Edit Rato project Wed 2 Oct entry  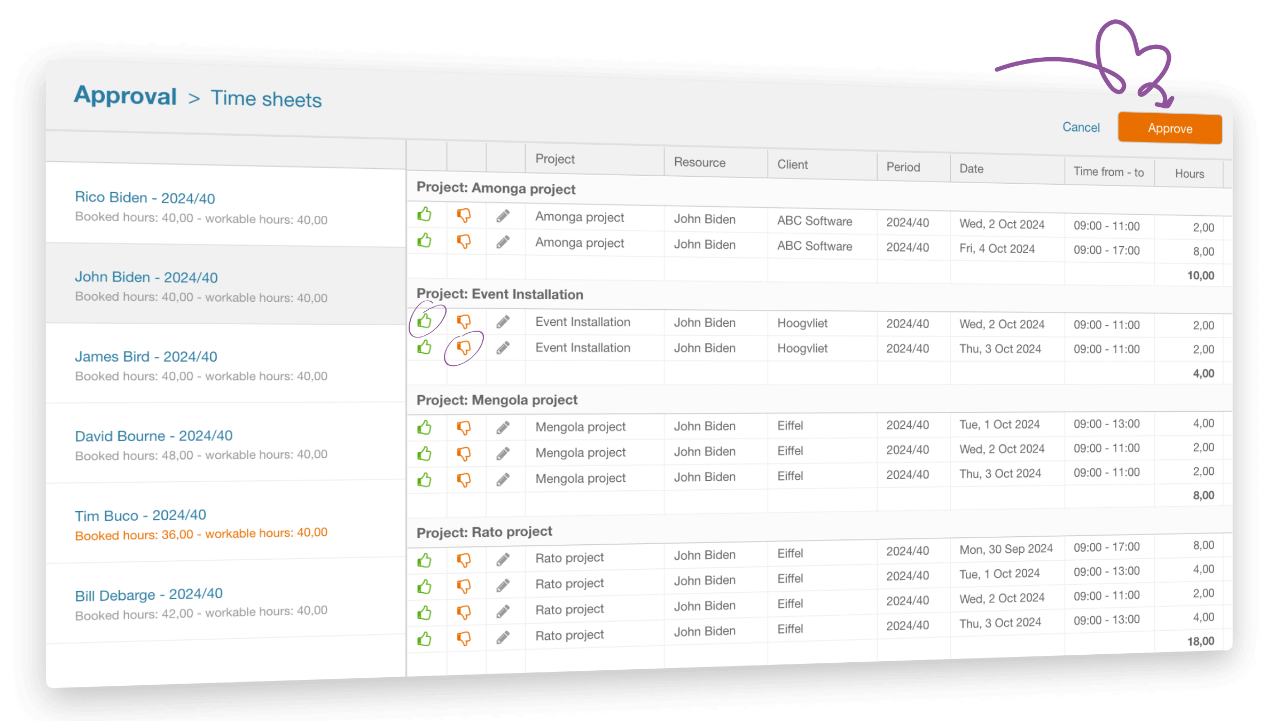[x=503, y=611]
